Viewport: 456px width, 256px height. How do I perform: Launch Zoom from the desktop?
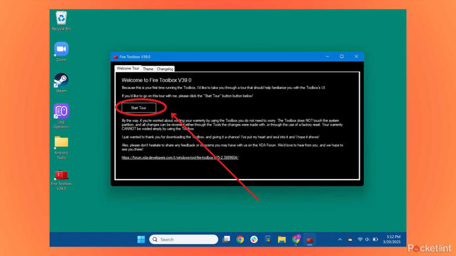pos(61,51)
